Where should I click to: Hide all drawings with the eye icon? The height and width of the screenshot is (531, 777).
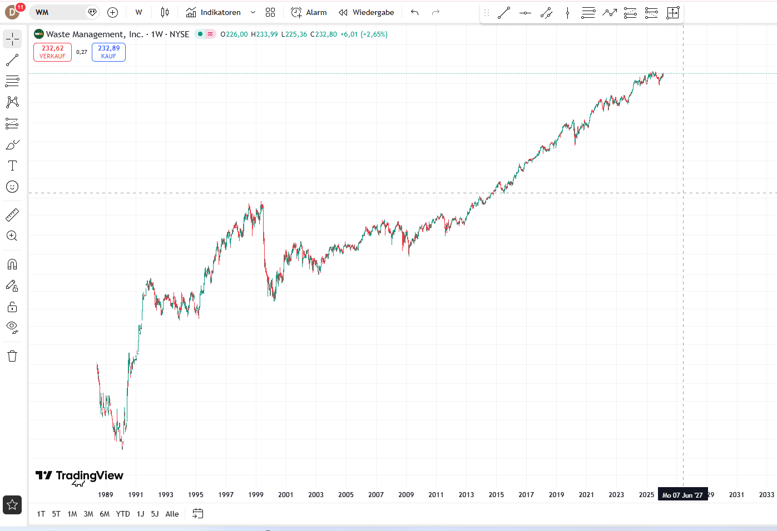coord(12,327)
